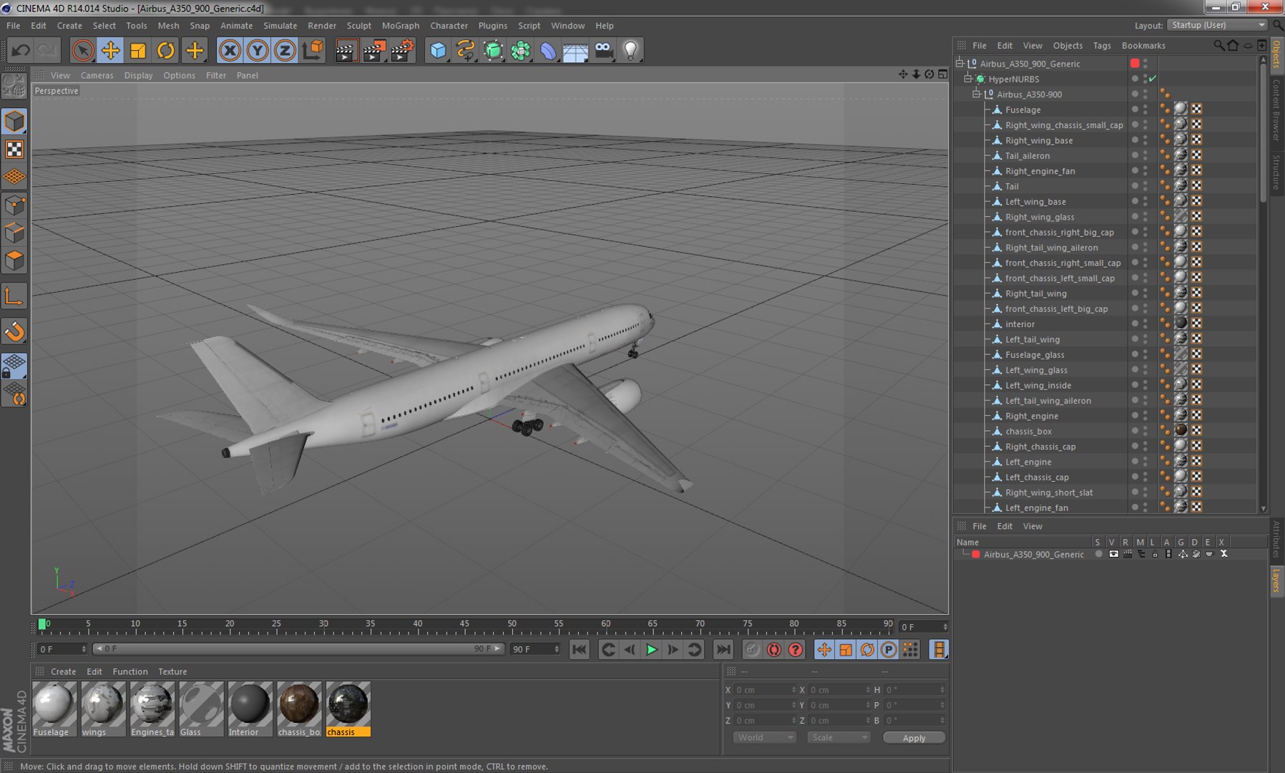Click the Undo arrow icon
This screenshot has width=1285, height=773.
pos(21,50)
